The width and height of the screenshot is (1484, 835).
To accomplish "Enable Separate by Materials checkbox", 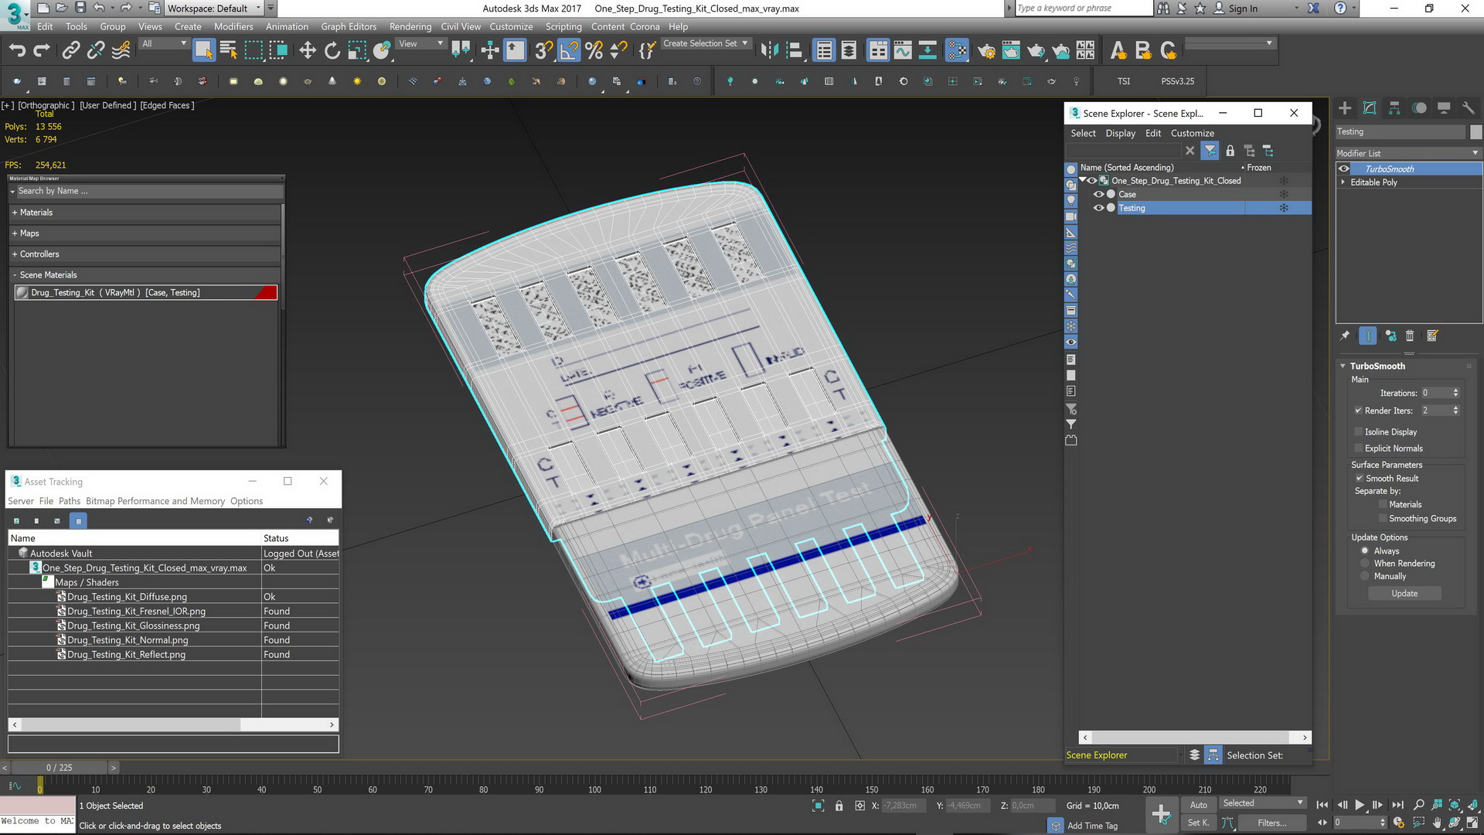I will pos(1383,505).
